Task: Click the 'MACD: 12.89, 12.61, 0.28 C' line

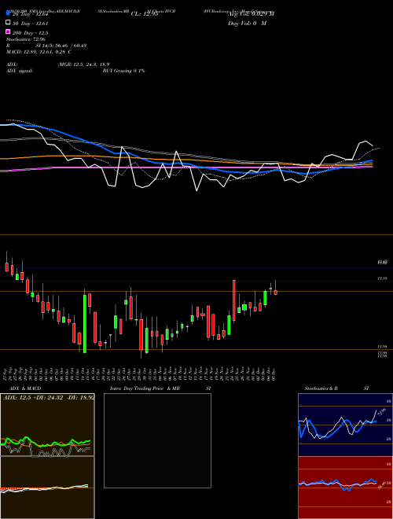Action: pos(39,52)
